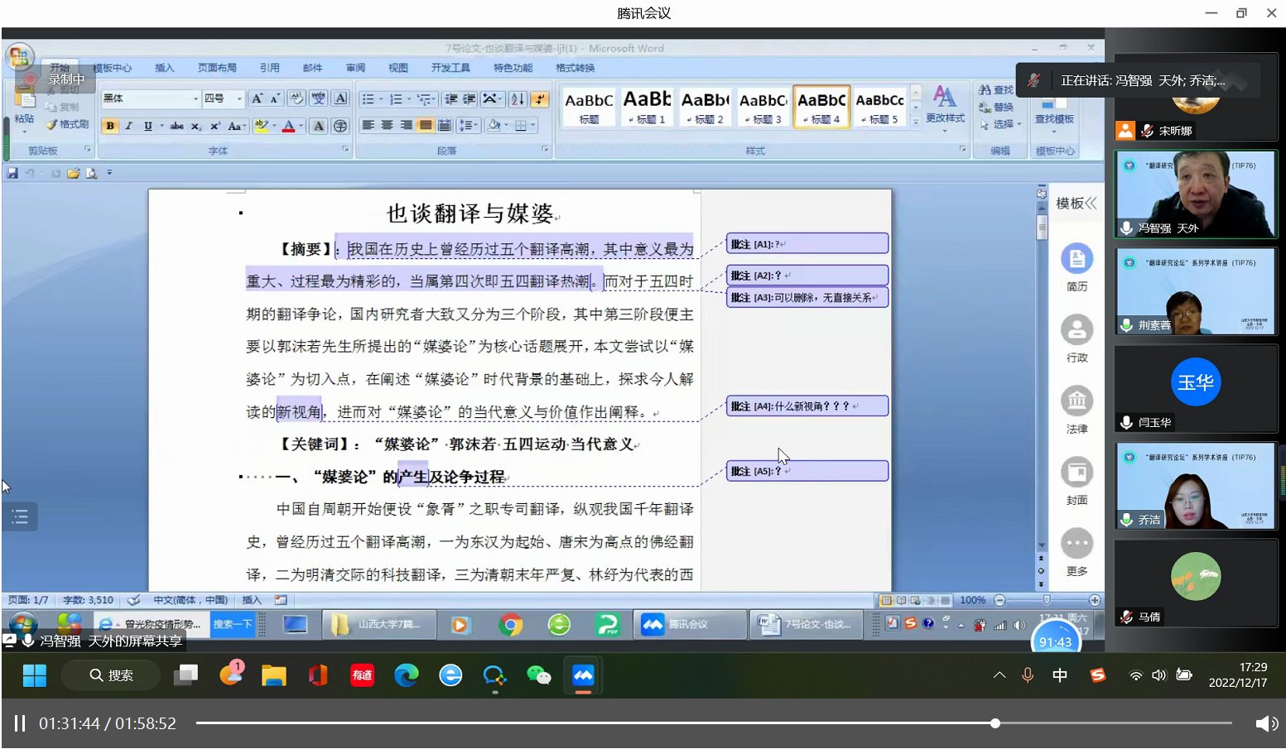1286x749 pixels.
Task: Mute 乔洁's microphone in participant list
Action: coord(1126,520)
